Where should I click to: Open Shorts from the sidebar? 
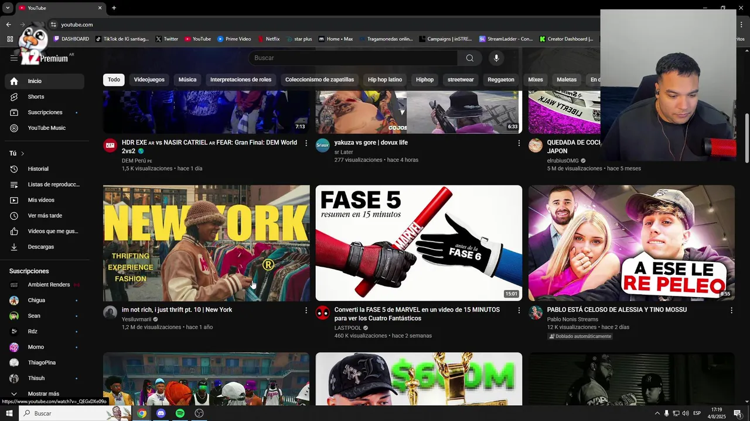click(x=45, y=96)
